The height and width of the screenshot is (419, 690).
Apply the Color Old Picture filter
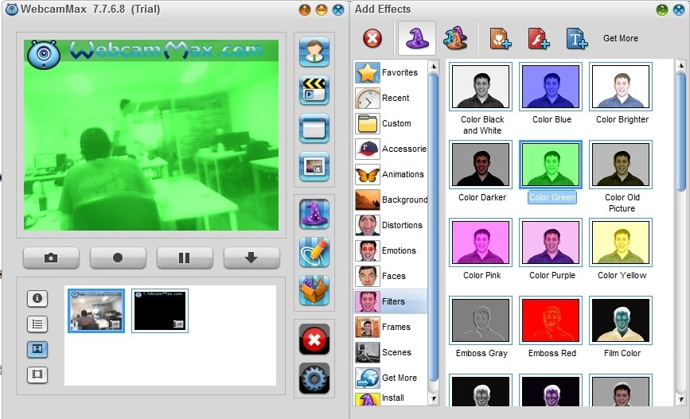click(621, 165)
